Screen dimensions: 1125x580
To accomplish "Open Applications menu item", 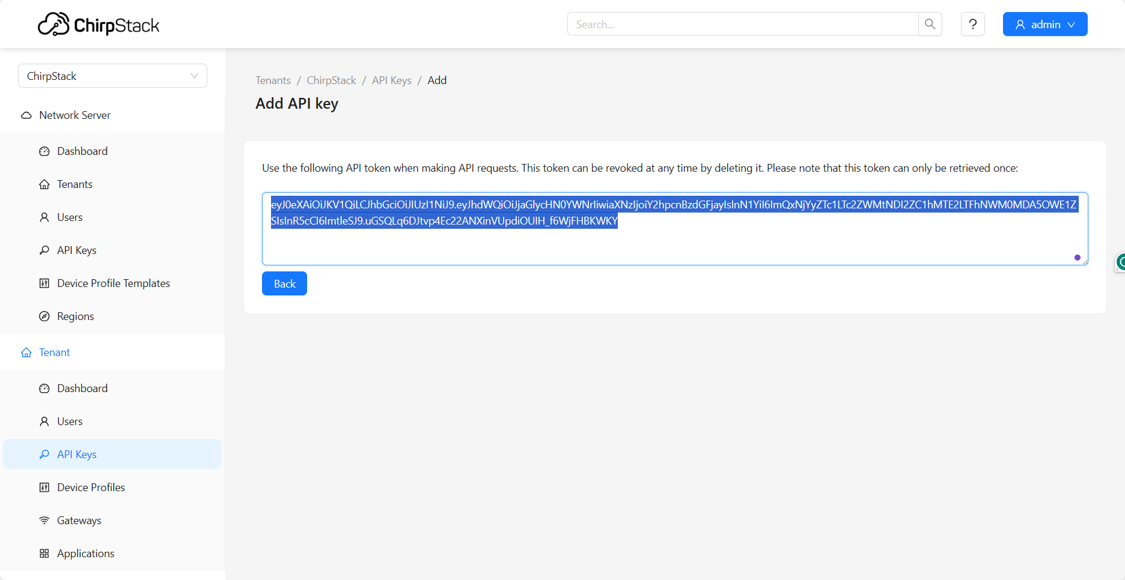I will (x=112, y=554).
